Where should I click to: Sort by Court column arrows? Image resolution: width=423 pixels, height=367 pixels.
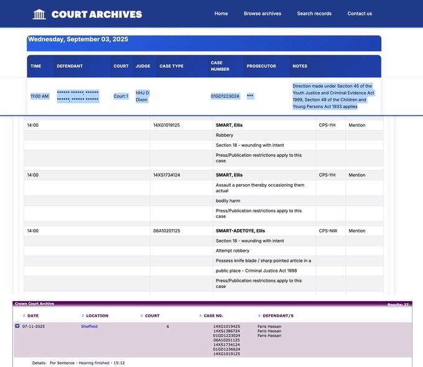142,316
